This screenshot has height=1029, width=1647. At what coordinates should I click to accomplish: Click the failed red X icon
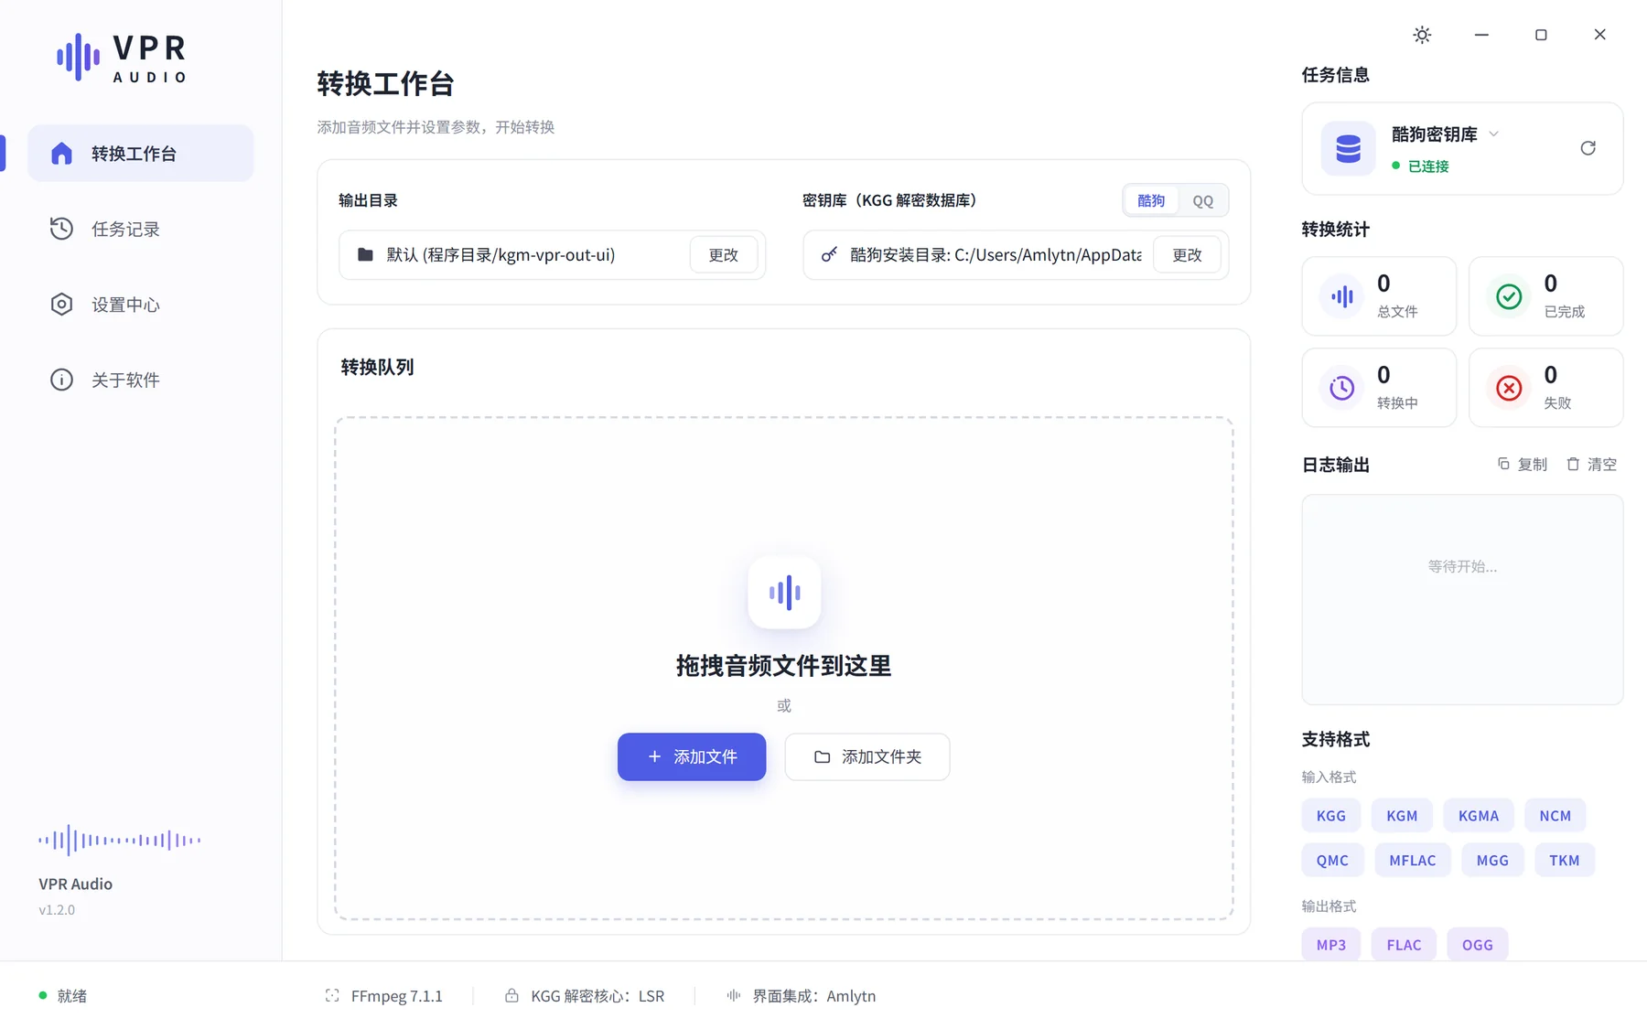click(x=1509, y=388)
